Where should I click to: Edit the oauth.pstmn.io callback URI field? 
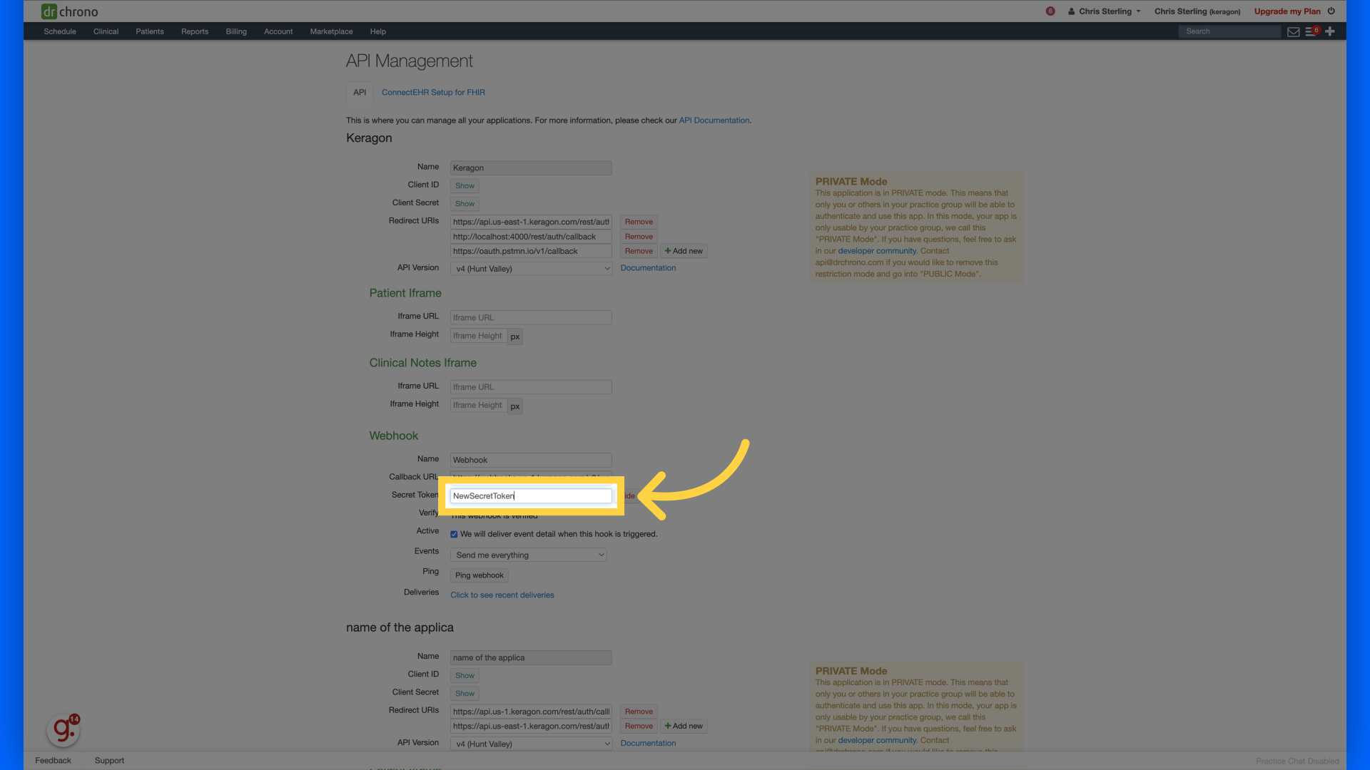pos(531,251)
